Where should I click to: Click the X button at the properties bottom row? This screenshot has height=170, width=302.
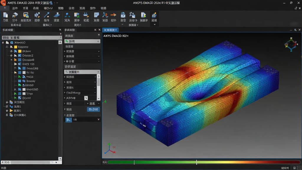click(99, 120)
